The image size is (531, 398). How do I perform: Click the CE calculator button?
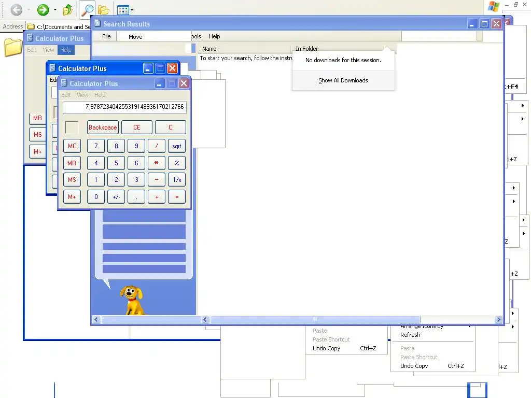136,127
